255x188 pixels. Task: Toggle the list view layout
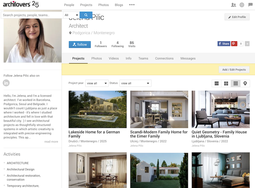217,83
